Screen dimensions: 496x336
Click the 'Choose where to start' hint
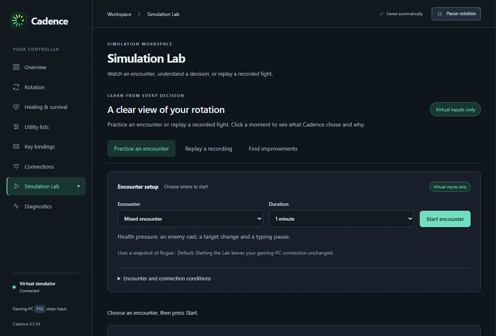pos(186,187)
